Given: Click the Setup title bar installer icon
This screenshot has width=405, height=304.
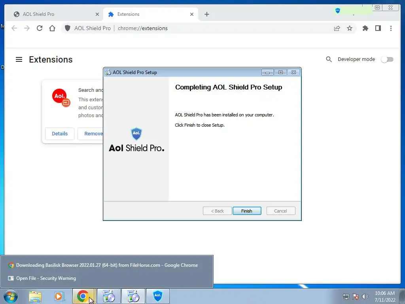Looking at the screenshot, I should (108, 72).
